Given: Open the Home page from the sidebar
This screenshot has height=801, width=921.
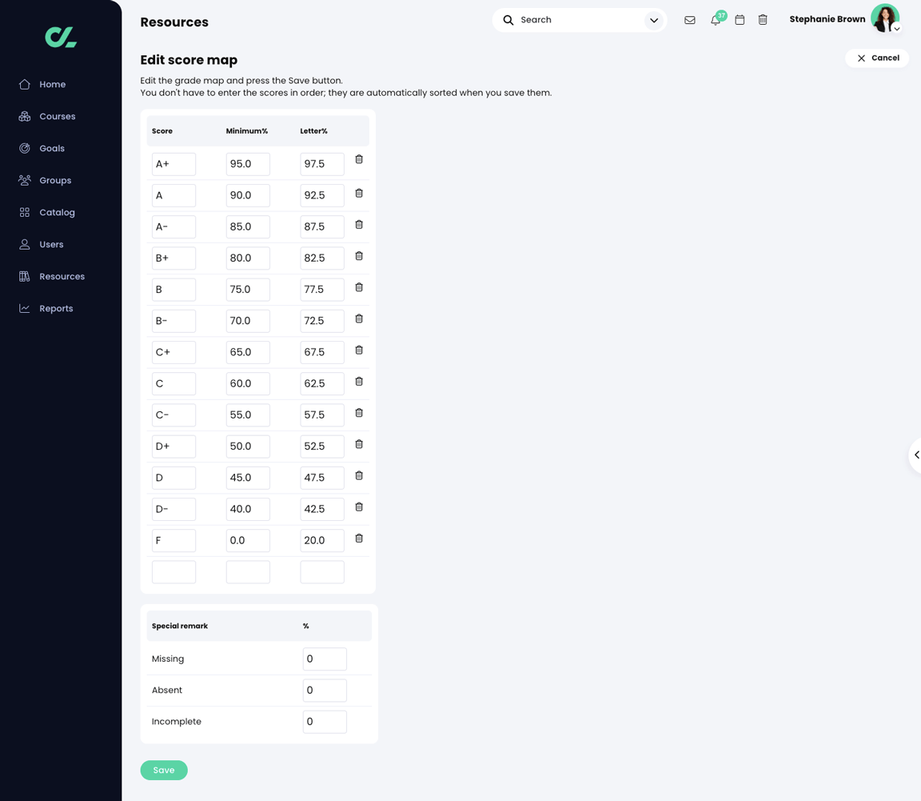Looking at the screenshot, I should (42, 84).
